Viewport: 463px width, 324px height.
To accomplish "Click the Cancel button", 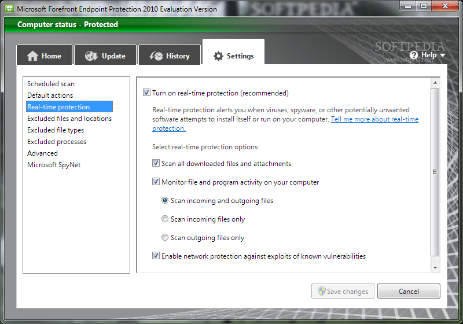I will point(409,291).
